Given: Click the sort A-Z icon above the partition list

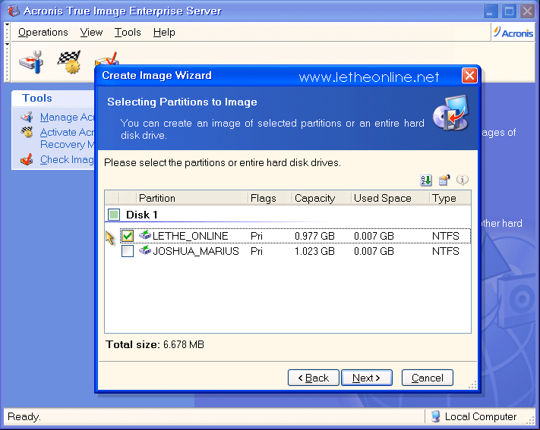Looking at the screenshot, I should [x=426, y=180].
